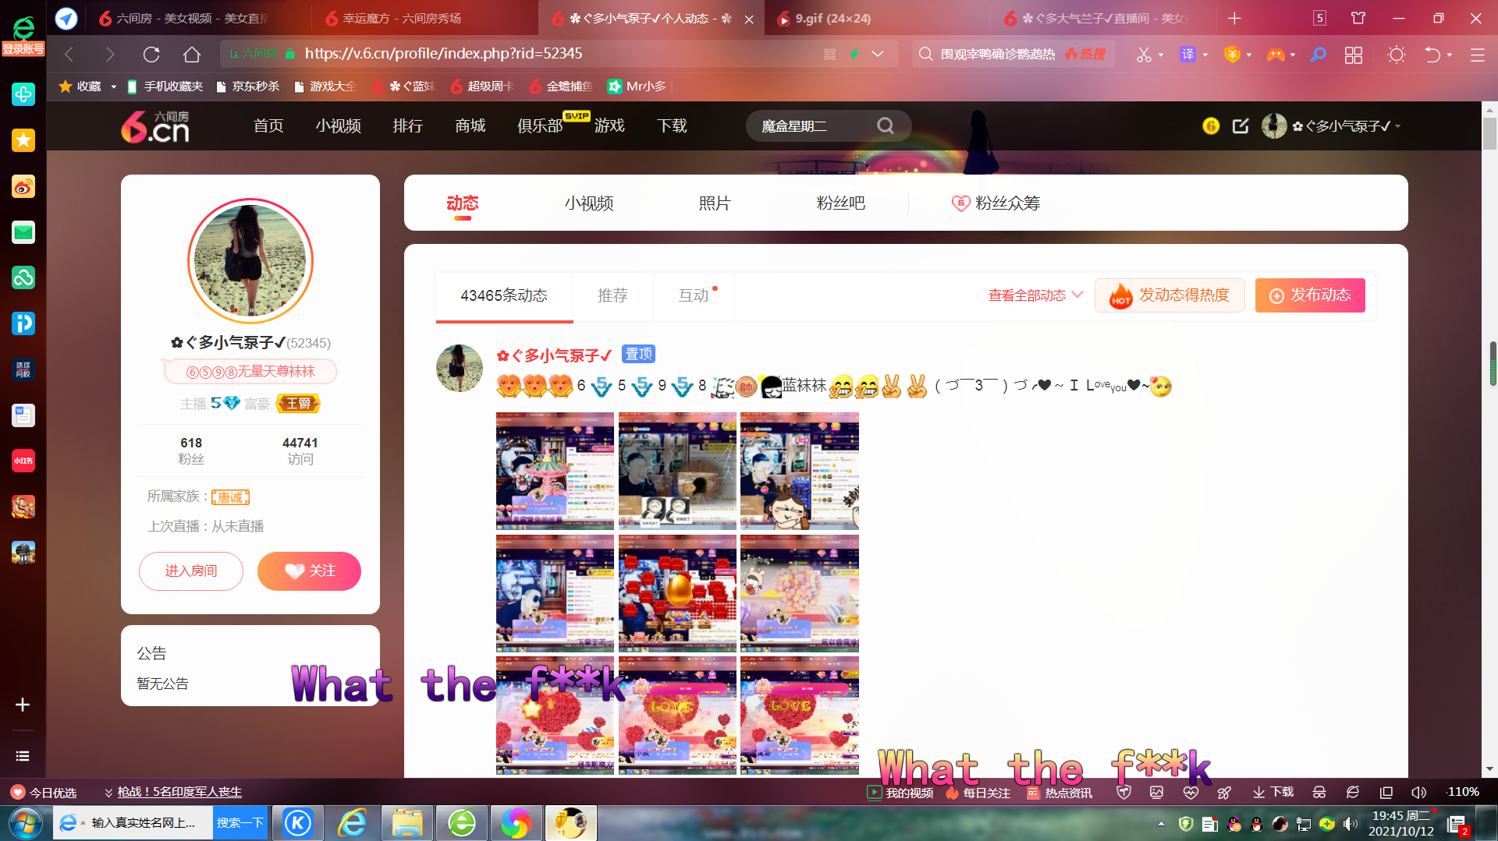This screenshot has height=841, width=1498.
Task: Open the translate extension icon
Action: tap(1187, 55)
